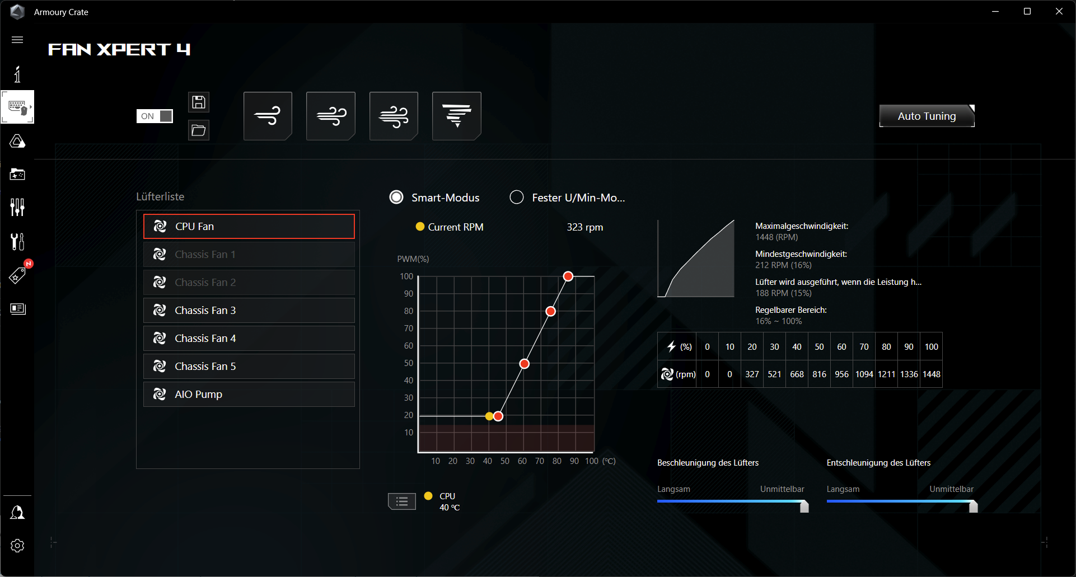Select Chassis Fan 1 in fan list
Screen dimensions: 1076x577
pos(249,254)
